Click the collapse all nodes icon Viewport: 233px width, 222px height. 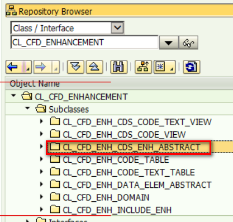click(x=94, y=67)
